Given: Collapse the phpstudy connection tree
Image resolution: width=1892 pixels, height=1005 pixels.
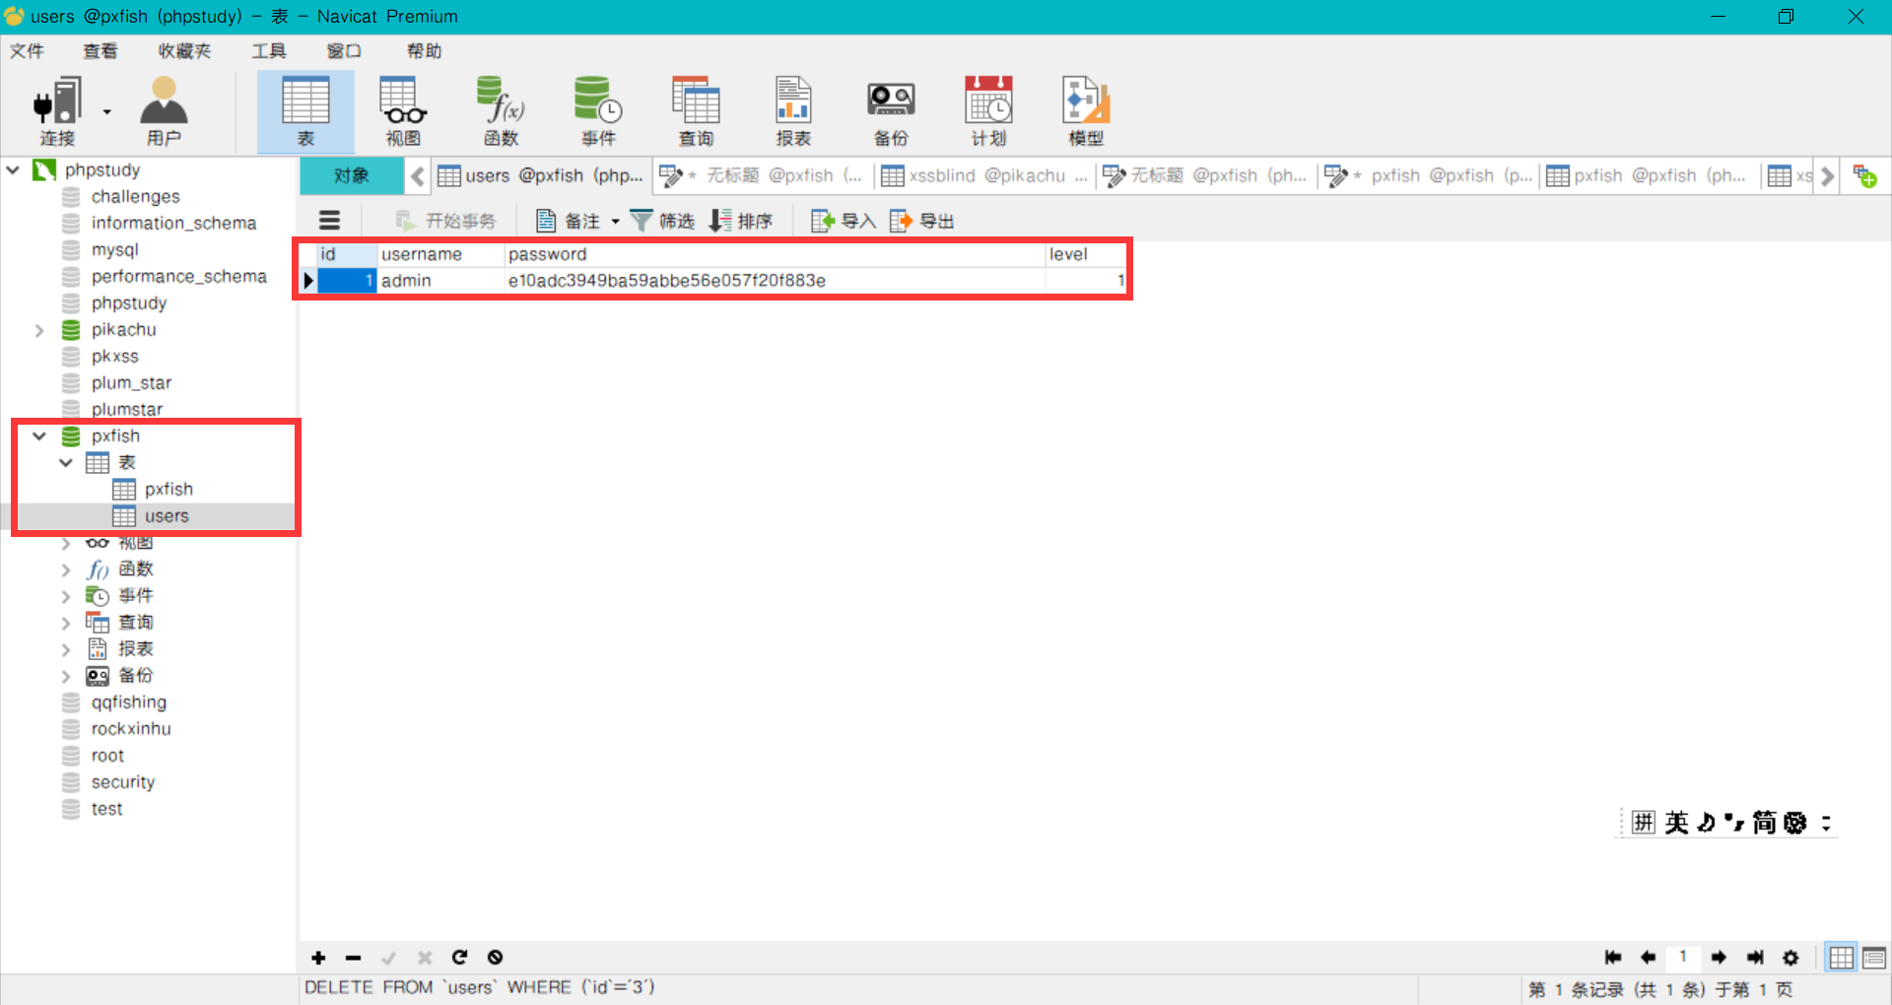Looking at the screenshot, I should click(13, 169).
